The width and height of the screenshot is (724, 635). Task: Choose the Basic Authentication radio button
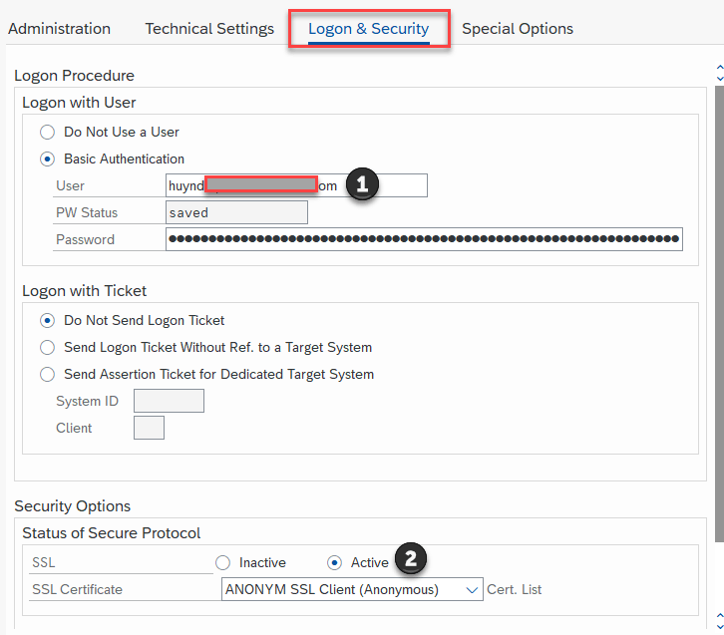[x=47, y=159]
